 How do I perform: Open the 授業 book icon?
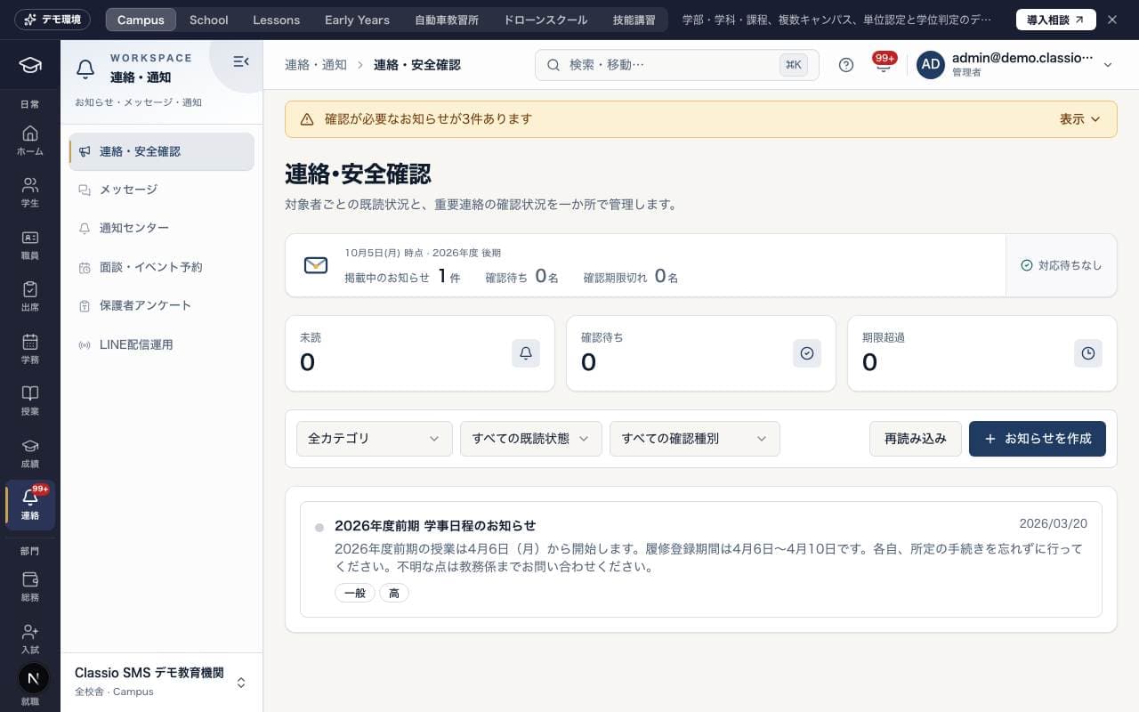point(30,400)
